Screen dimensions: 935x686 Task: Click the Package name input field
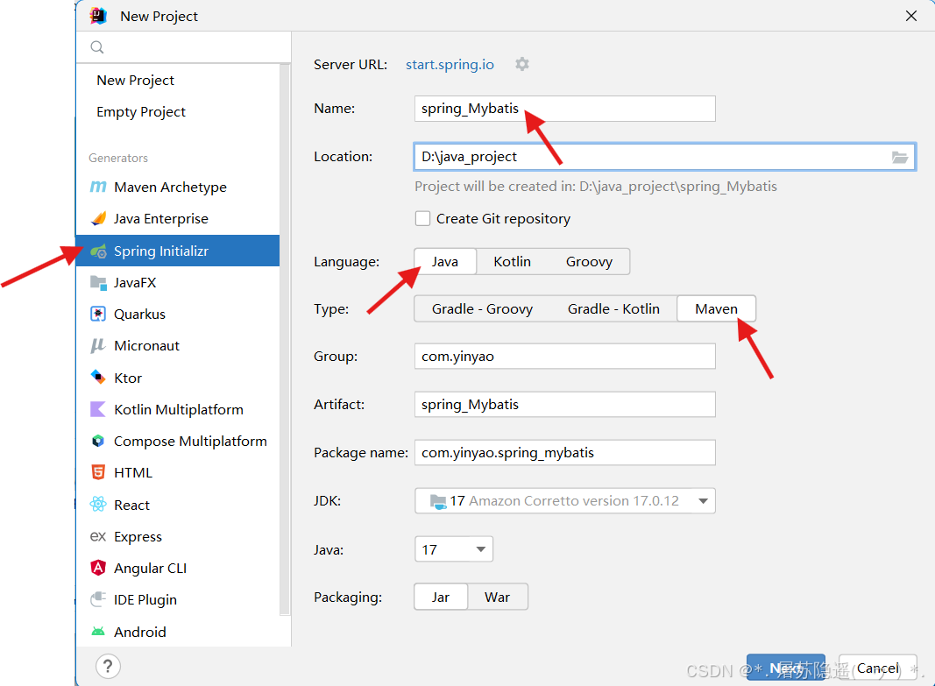pos(564,452)
